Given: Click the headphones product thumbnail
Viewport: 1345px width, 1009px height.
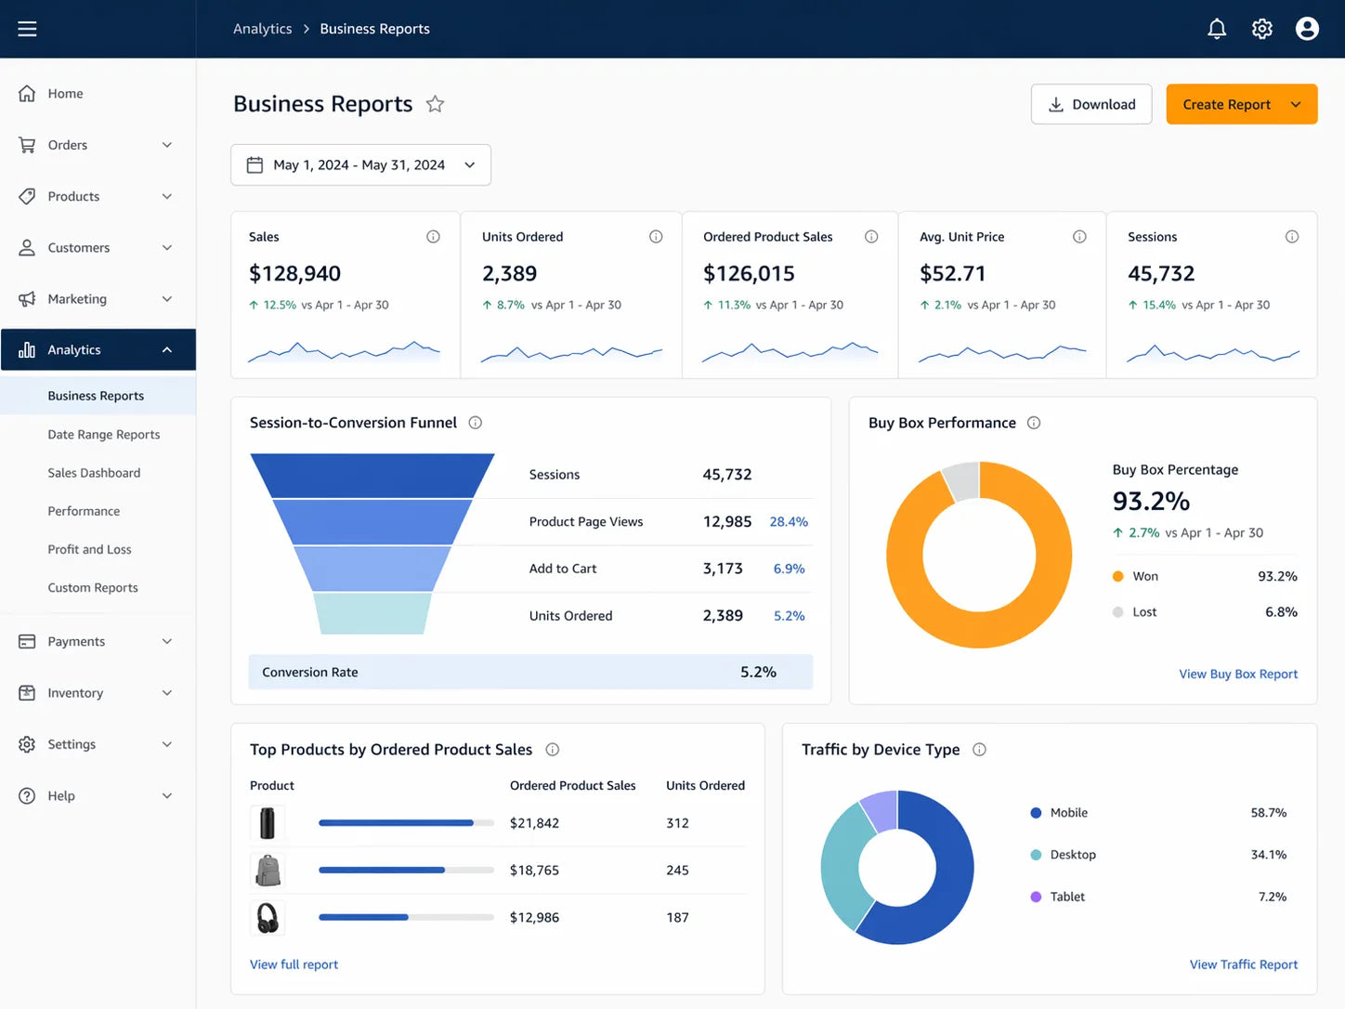Looking at the screenshot, I should click(x=268, y=917).
